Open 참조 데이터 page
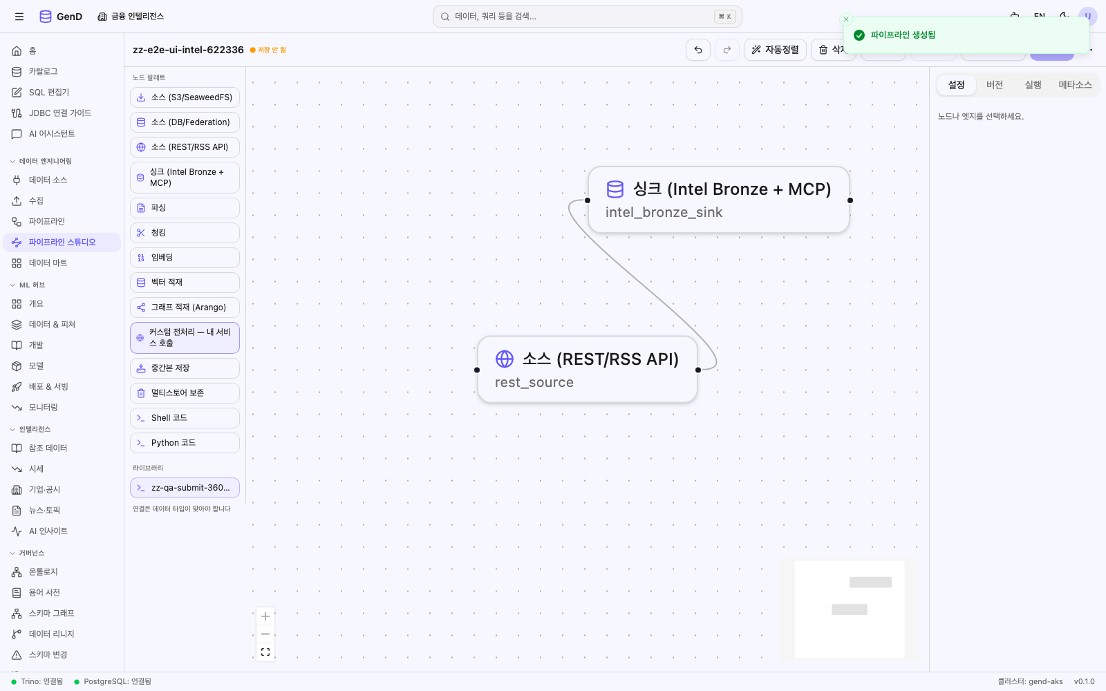Viewport: 1106px width, 691px height. (62, 448)
